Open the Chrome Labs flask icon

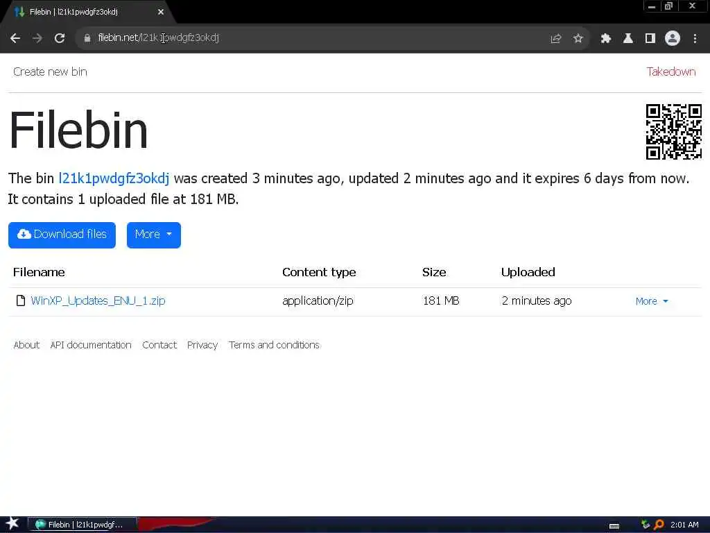(627, 39)
